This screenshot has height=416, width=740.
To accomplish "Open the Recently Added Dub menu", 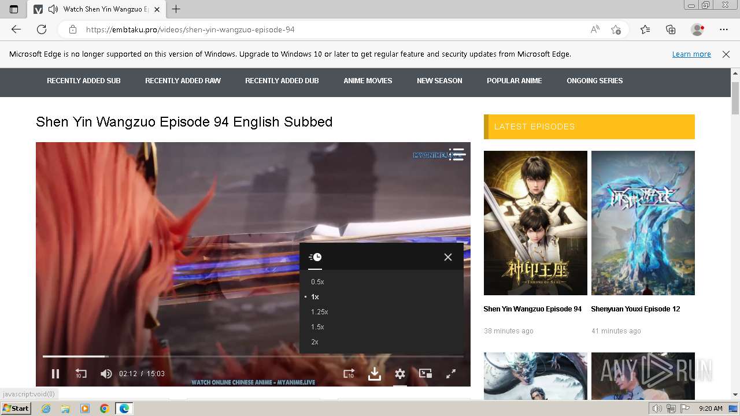I will [x=282, y=81].
